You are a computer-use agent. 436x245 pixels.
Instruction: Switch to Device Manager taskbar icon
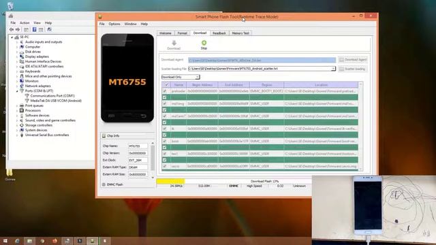coord(67,241)
